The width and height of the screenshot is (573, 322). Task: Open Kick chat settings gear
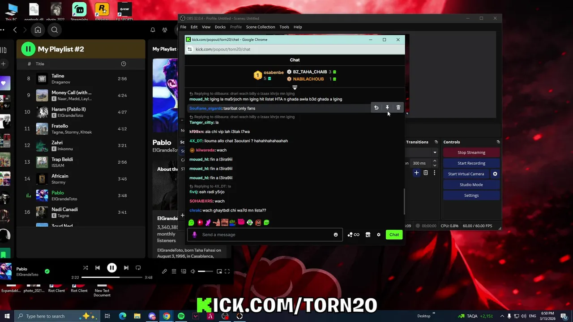click(379, 234)
